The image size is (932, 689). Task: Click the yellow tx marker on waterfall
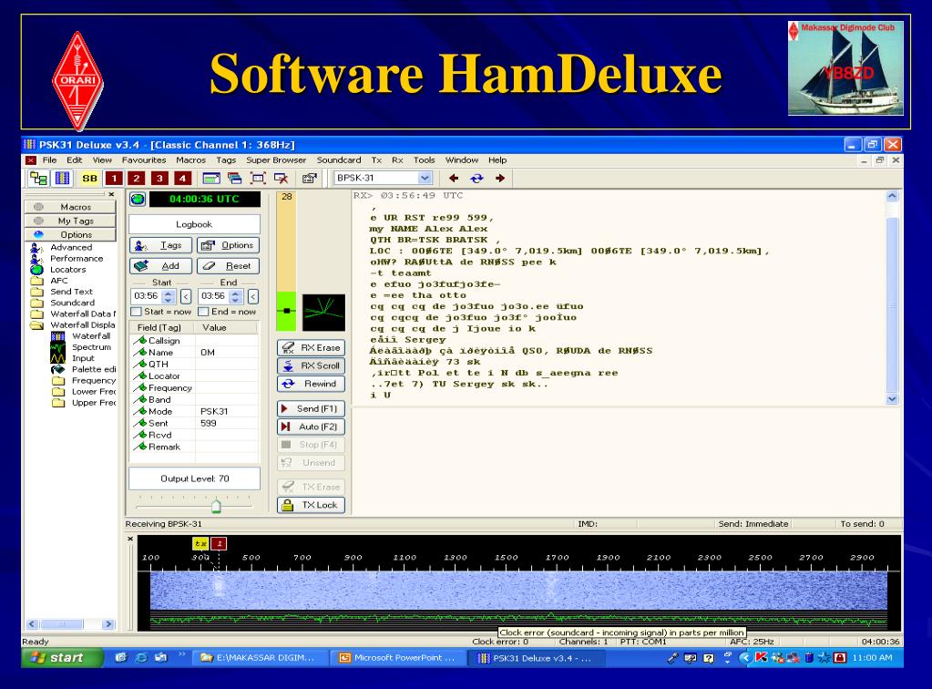click(x=201, y=543)
